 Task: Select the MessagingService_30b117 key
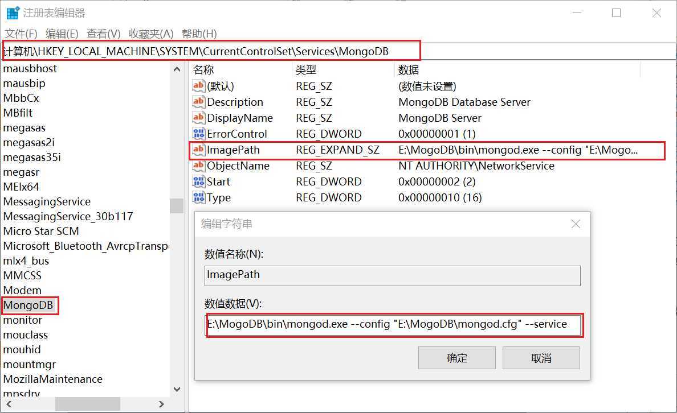pos(68,216)
